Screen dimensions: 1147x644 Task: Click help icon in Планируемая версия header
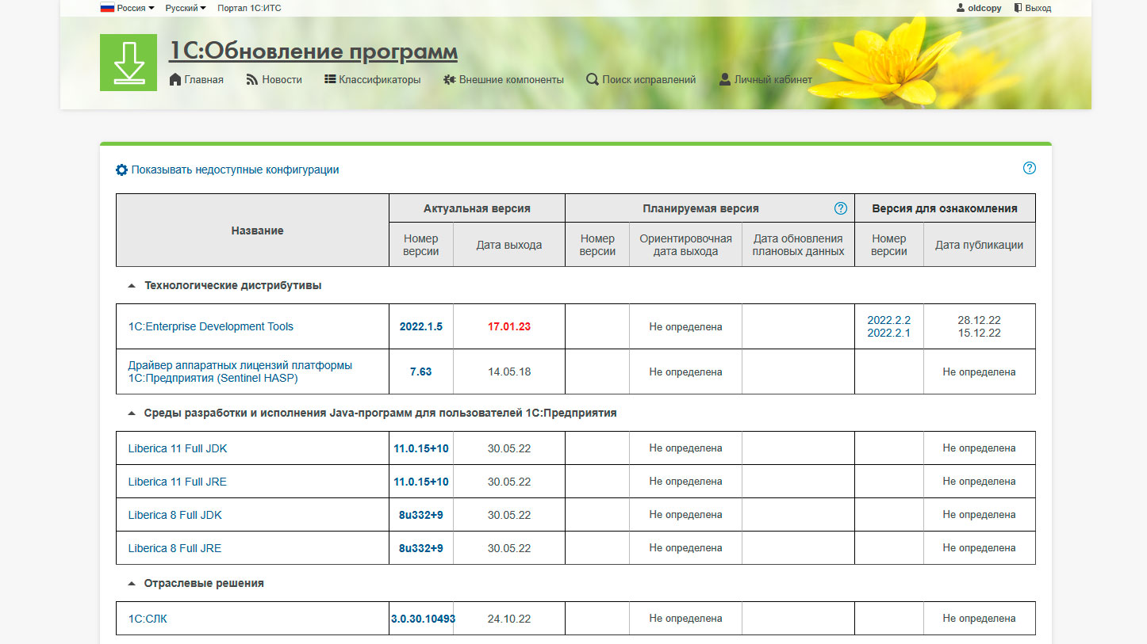(840, 208)
